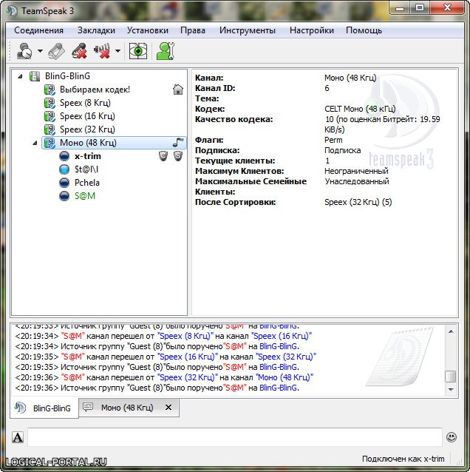The height and width of the screenshot is (472, 470).
Task: Click the chat log scroll up arrow
Action: [x=451, y=331]
